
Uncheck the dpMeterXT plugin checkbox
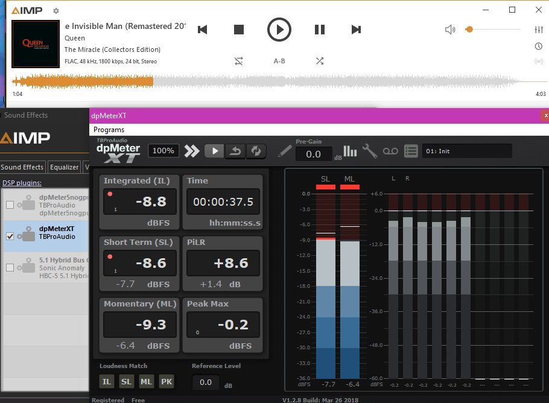click(x=10, y=236)
